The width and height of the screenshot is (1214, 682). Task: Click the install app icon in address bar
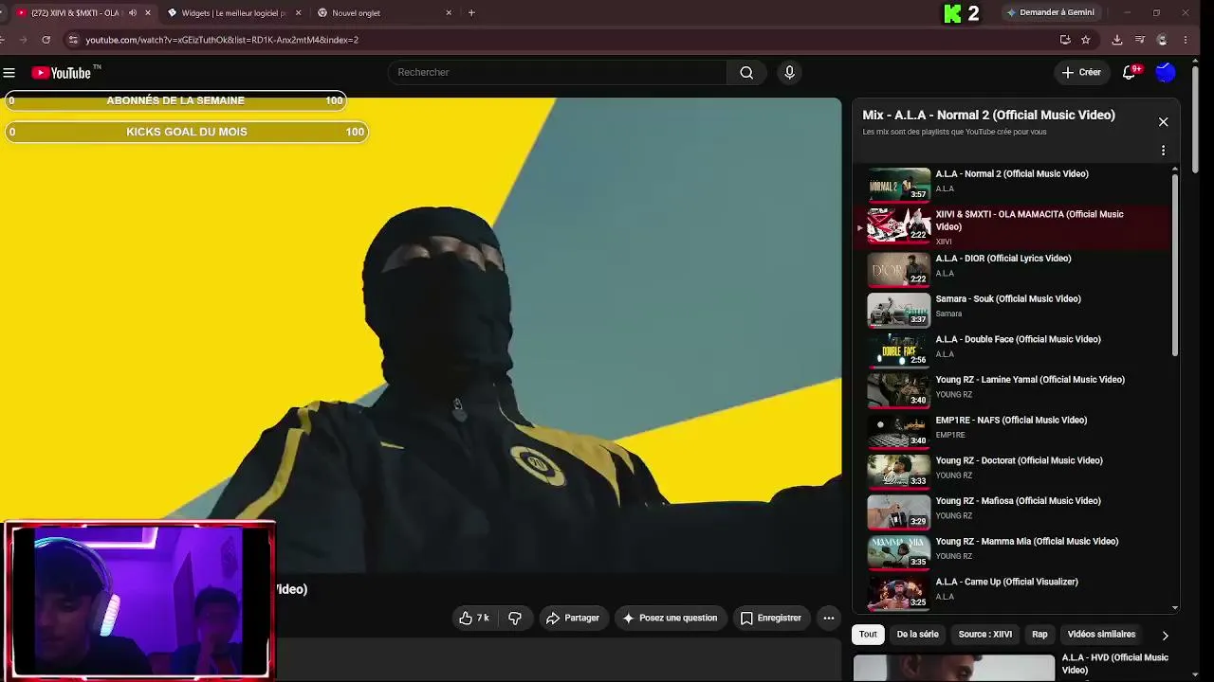tap(1065, 40)
